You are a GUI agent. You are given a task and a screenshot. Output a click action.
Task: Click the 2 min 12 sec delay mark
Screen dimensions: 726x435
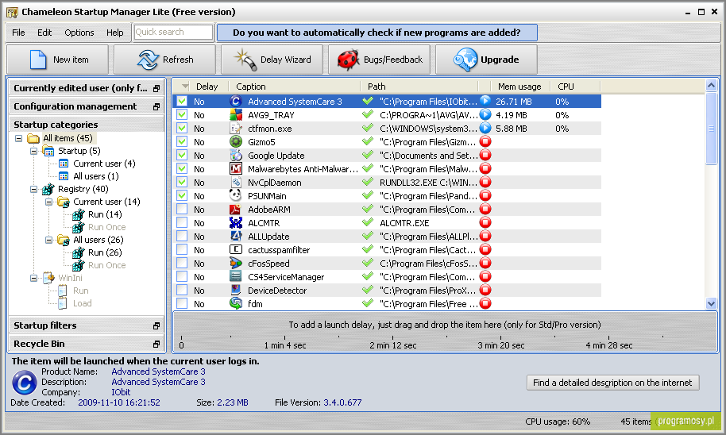click(x=392, y=345)
